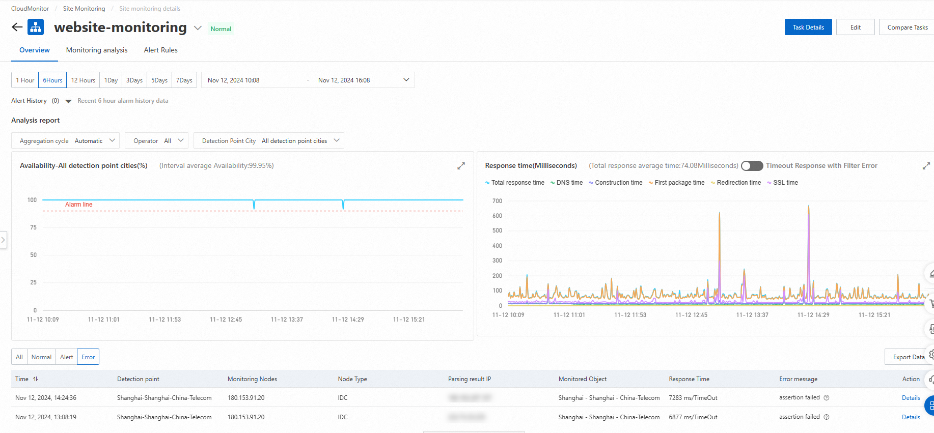The image size is (934, 433).
Task: Toggle SSL time legend item
Action: (782, 183)
